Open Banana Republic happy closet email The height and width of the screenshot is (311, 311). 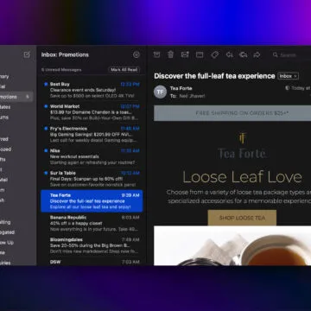92,223
